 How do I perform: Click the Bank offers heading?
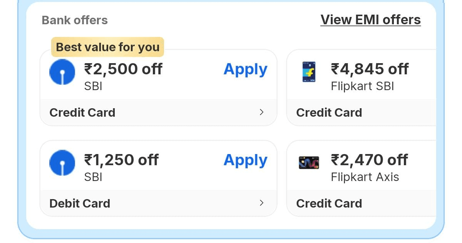click(x=75, y=20)
